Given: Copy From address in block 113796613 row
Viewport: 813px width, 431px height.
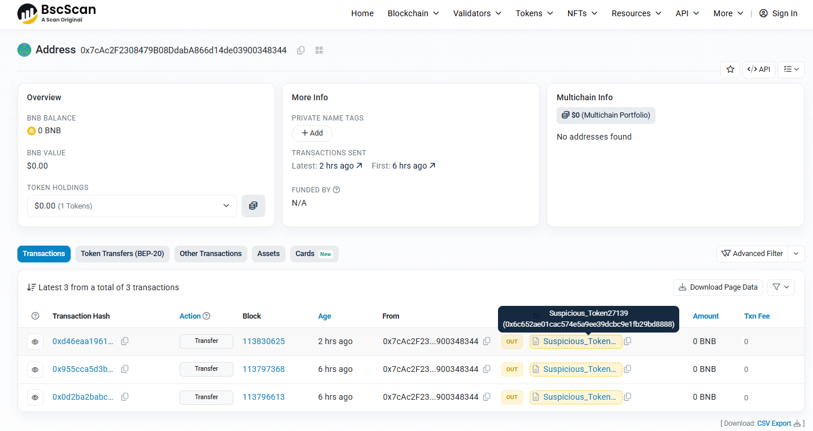Looking at the screenshot, I should (487, 397).
